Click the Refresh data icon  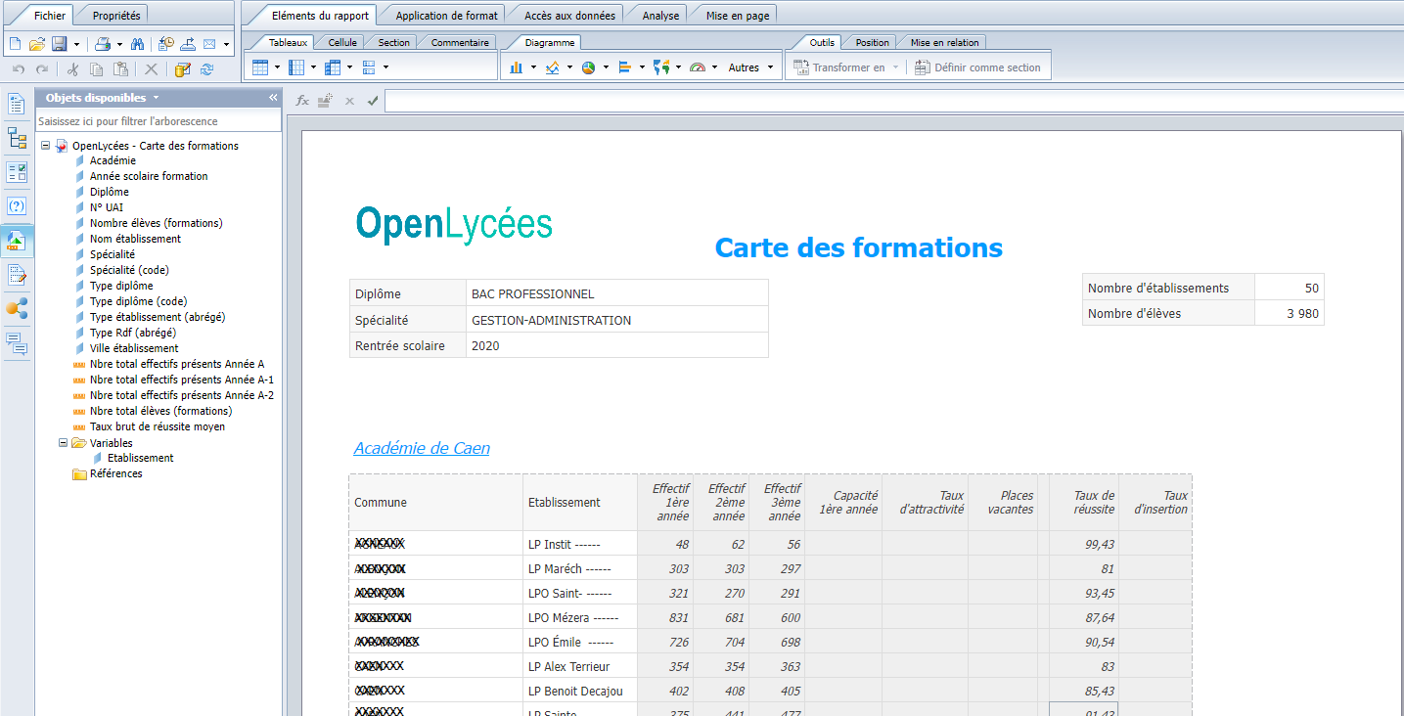click(x=206, y=69)
